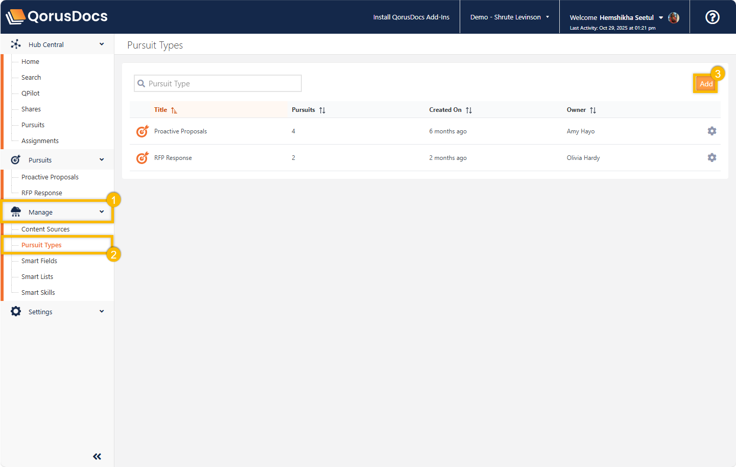Click the target icon beside Proactive Proposals title
The image size is (736, 467).
[x=142, y=131]
